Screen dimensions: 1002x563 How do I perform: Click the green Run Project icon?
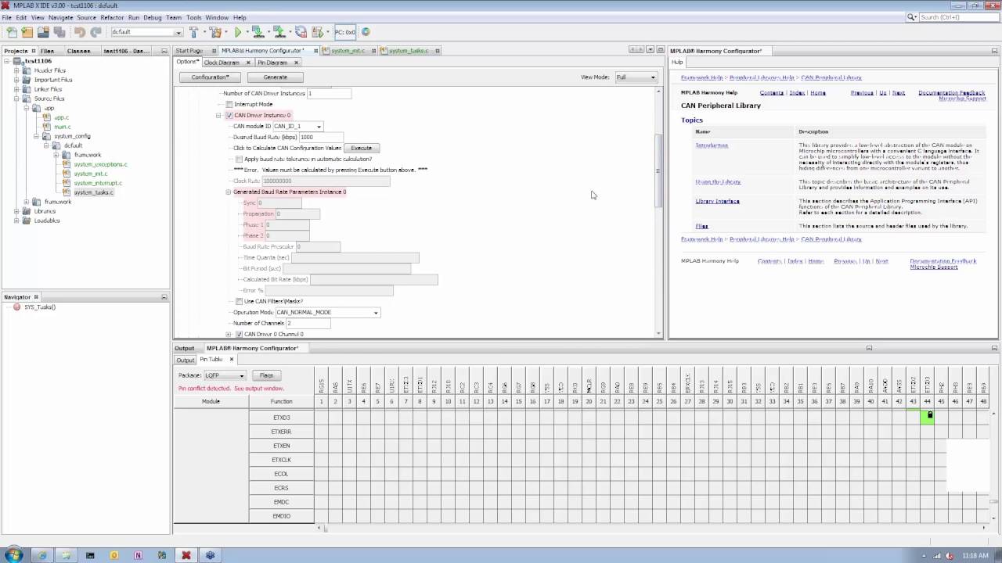click(x=238, y=32)
